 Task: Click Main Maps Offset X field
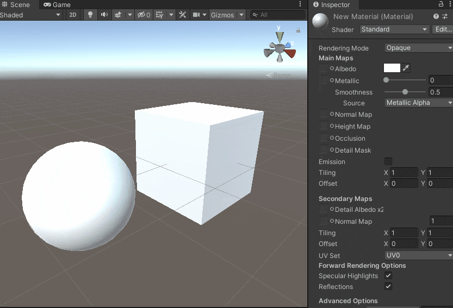(404, 183)
